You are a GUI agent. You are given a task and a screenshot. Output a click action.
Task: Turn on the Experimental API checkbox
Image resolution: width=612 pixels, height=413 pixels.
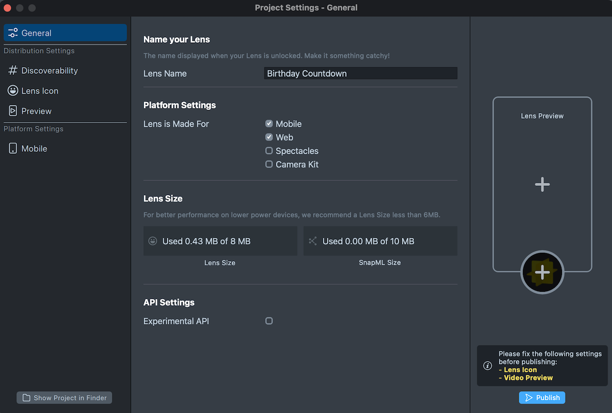tap(269, 321)
